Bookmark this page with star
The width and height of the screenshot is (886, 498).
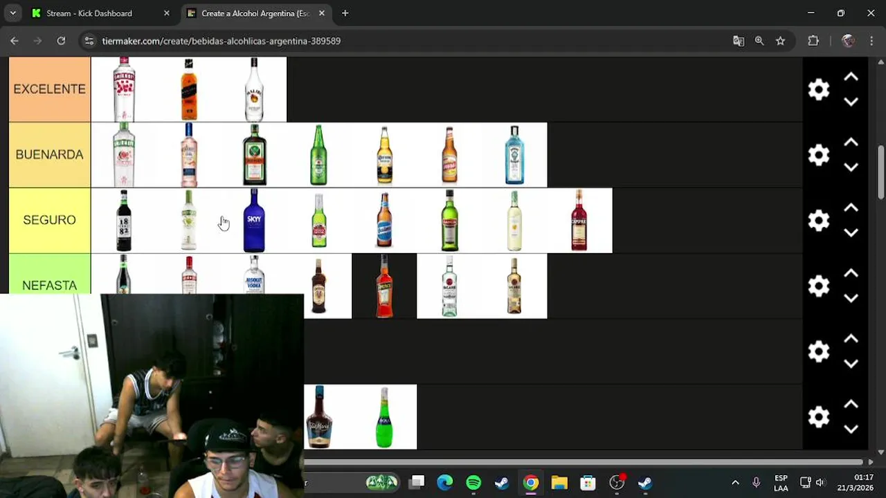click(780, 41)
